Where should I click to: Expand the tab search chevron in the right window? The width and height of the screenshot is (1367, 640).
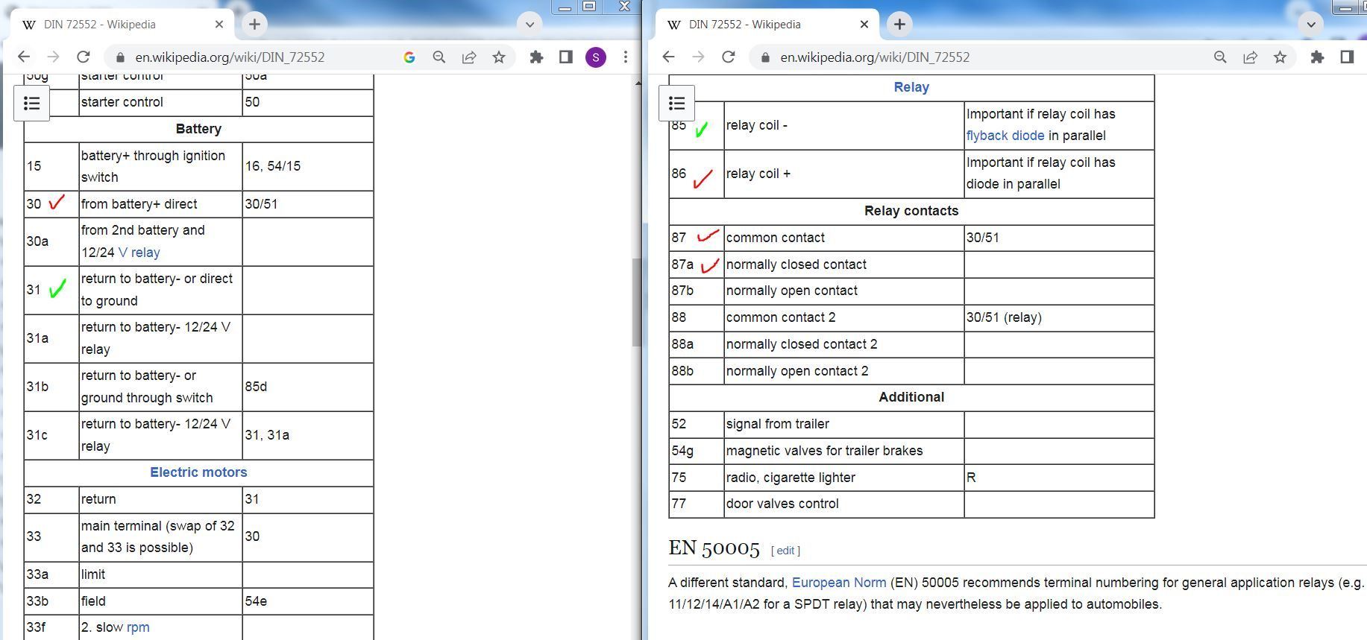coord(1310,24)
